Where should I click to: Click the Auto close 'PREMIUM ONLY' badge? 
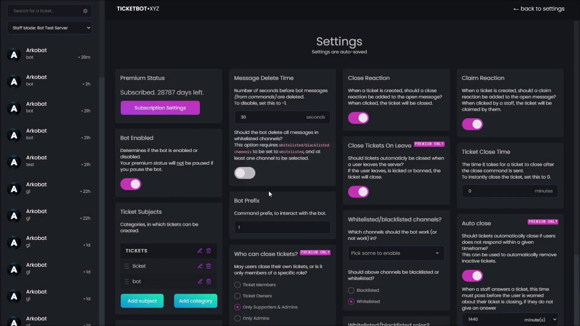(x=543, y=222)
